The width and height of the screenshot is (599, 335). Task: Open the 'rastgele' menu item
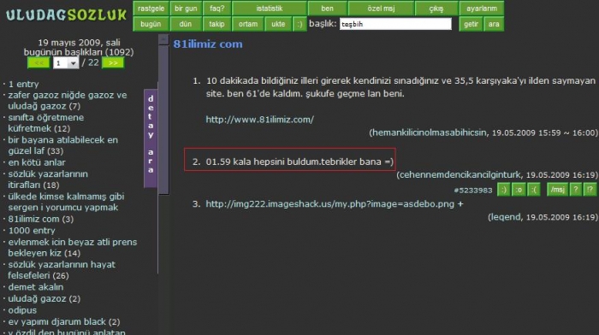tap(151, 9)
